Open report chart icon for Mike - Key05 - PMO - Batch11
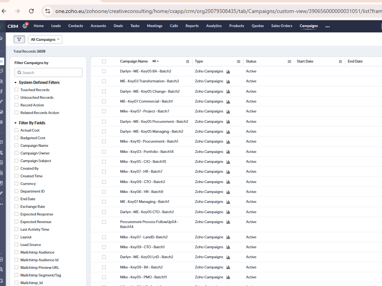 228,278
